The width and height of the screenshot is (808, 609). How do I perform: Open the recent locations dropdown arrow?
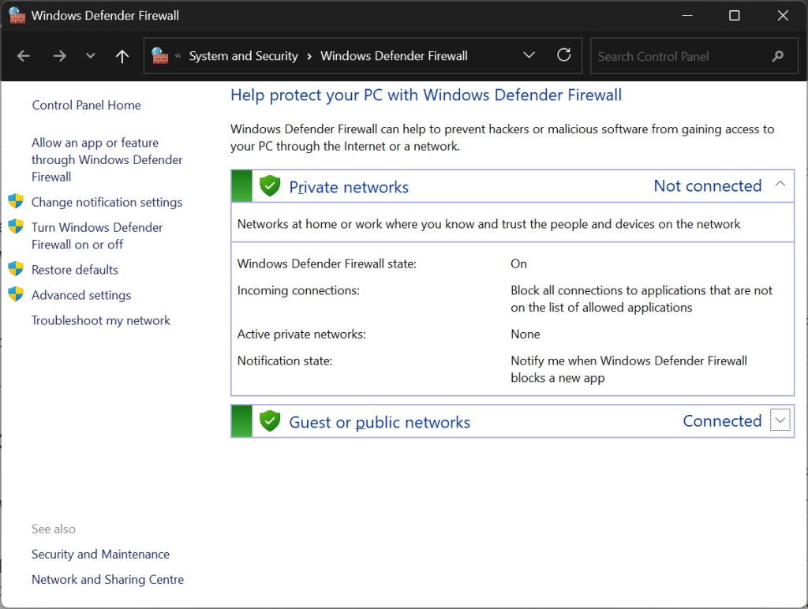(x=90, y=56)
